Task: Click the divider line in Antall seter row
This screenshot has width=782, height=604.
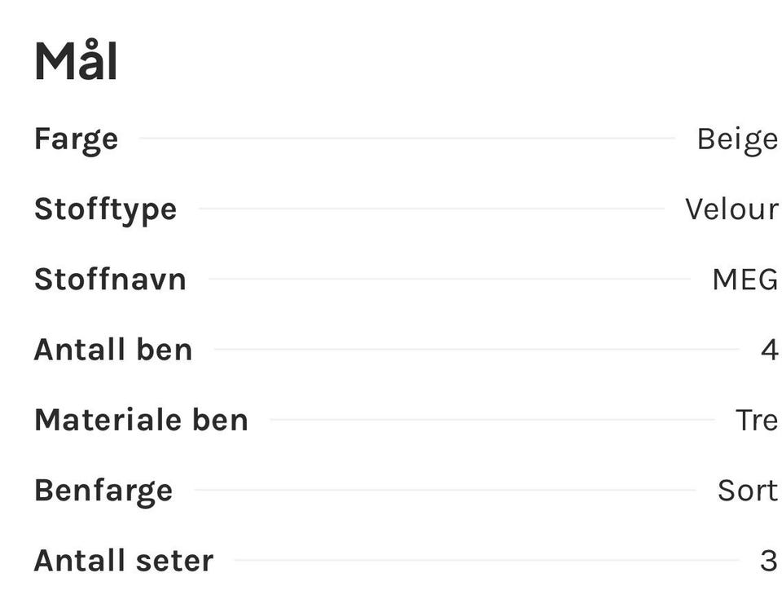Action: (487, 560)
